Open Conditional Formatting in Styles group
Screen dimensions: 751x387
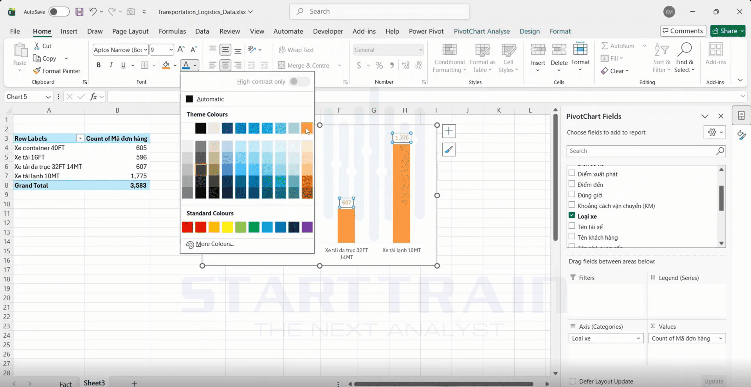click(x=449, y=58)
